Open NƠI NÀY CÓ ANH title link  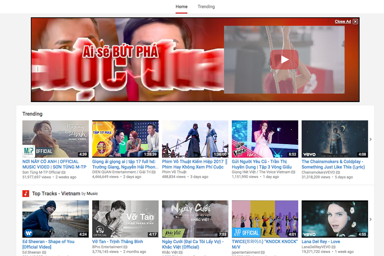tap(54, 164)
